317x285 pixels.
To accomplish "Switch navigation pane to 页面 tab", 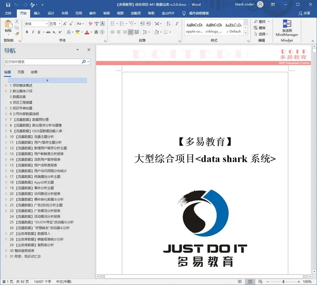I will 21,72.
